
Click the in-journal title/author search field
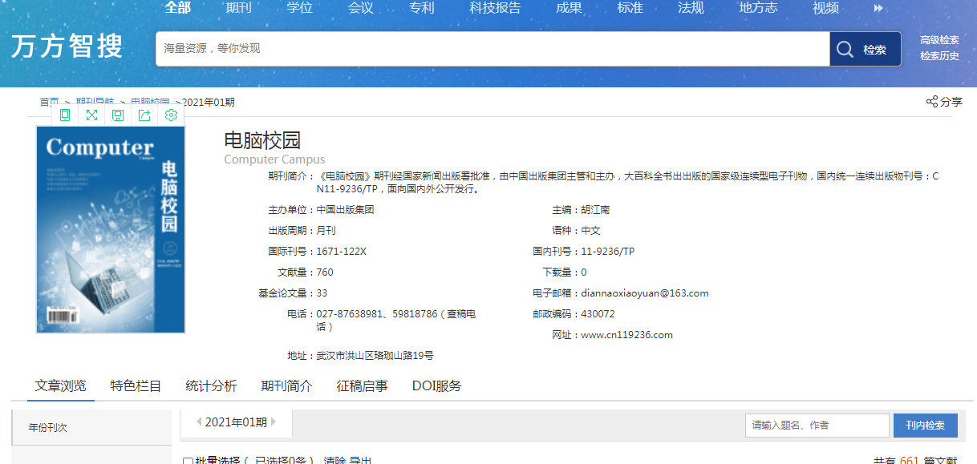point(817,426)
